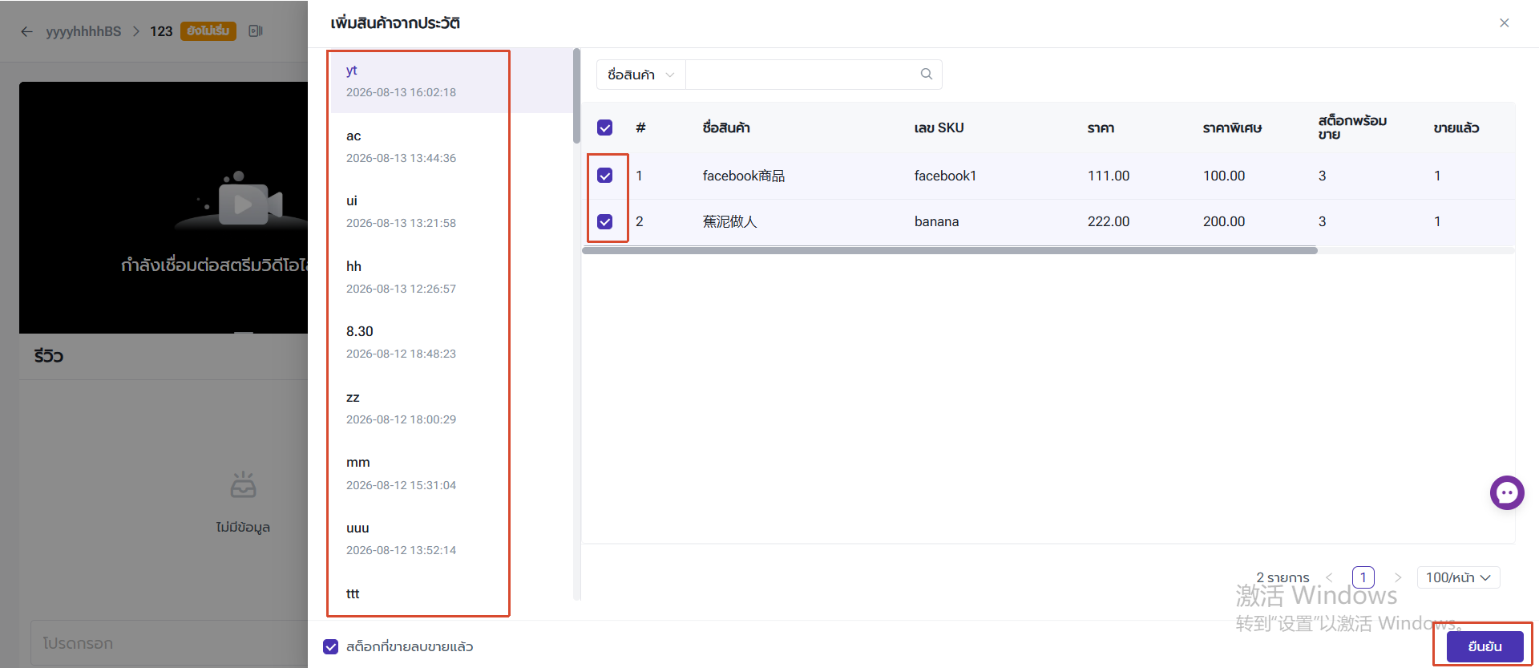Click the facebook商品 product name
Viewport: 1539px width, 668px height.
[x=744, y=176]
